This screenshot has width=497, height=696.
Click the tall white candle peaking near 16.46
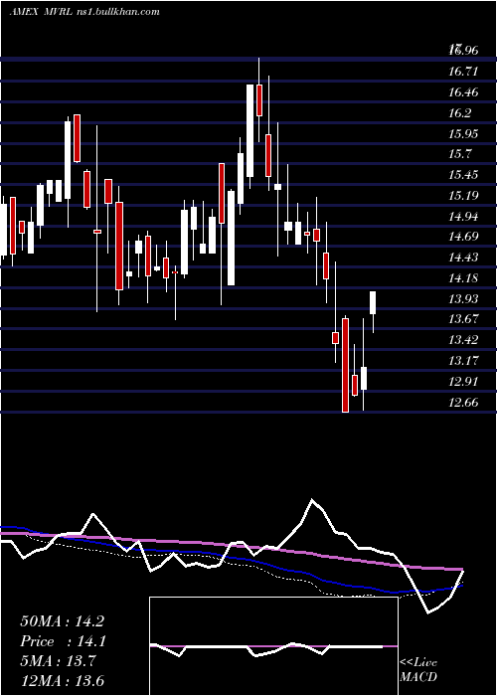pyautogui.click(x=249, y=130)
